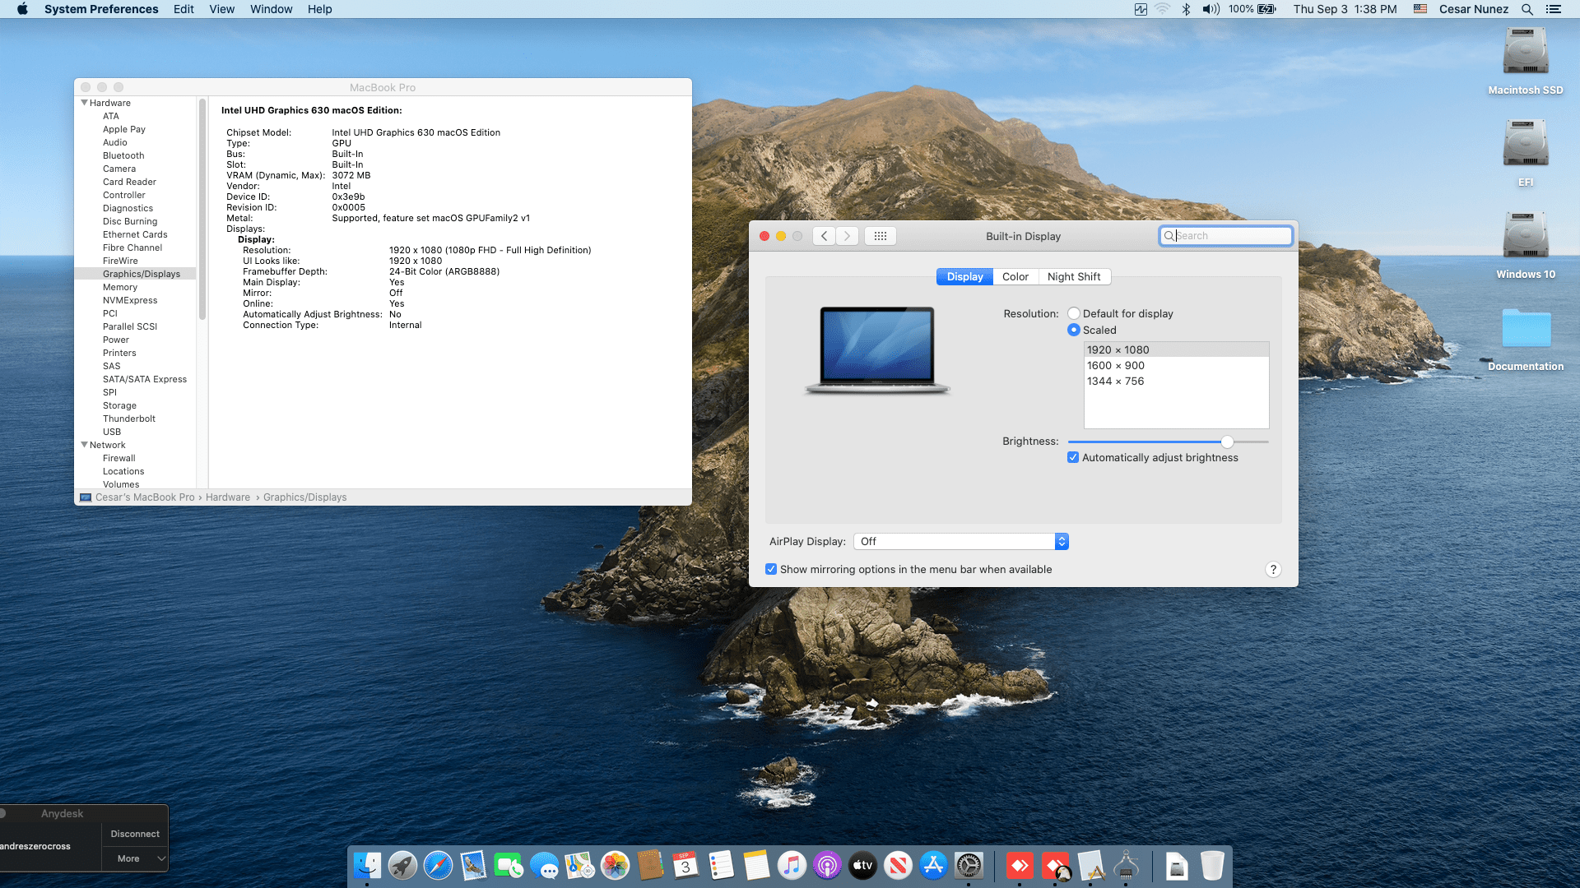Click Disconnect in the AnyDesk panel

coord(135,834)
